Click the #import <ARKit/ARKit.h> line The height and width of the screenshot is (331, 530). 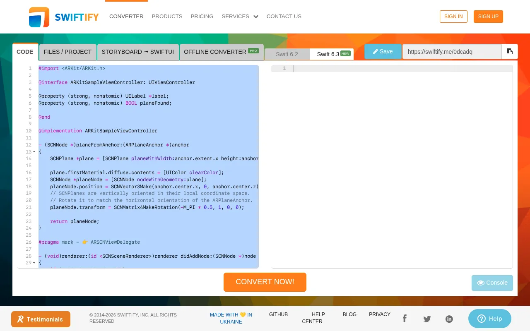tap(72, 68)
